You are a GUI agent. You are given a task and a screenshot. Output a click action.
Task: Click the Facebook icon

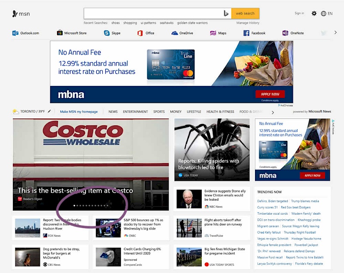tap(246, 33)
